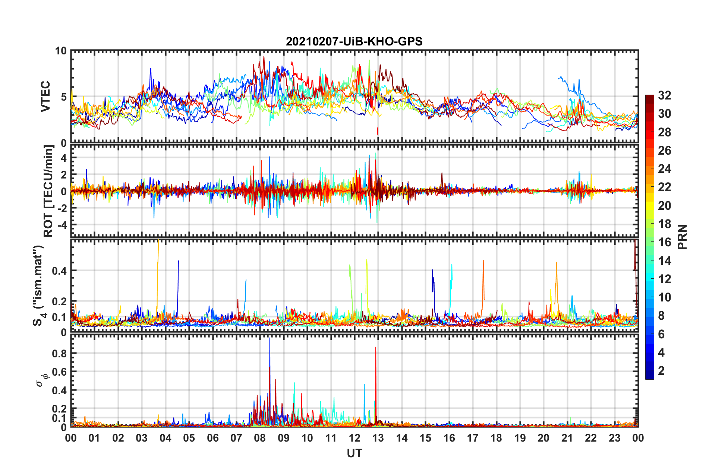Click colorbar tick label 16
Viewport: 709px width, 474px height.
(664, 242)
